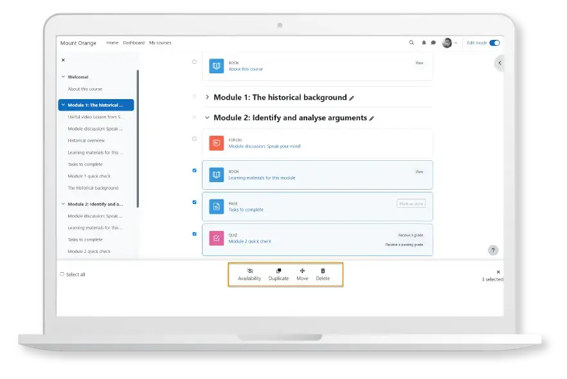Viewport: 567px width, 379px height.
Task: Click the user profile avatar
Action: click(447, 42)
